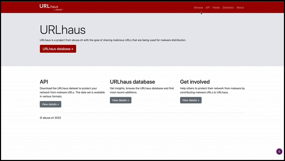Image resolution: width=285 pixels, height=161 pixels.
Task: Open the Browse menu item
Action: pyautogui.click(x=198, y=7)
